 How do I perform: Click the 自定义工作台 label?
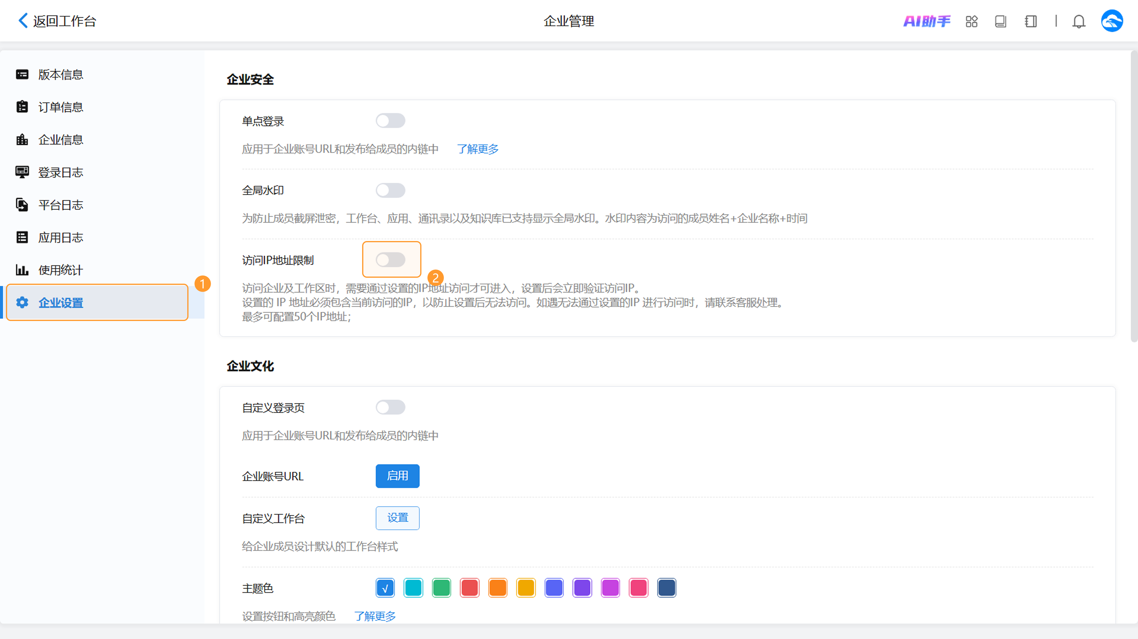coord(274,518)
